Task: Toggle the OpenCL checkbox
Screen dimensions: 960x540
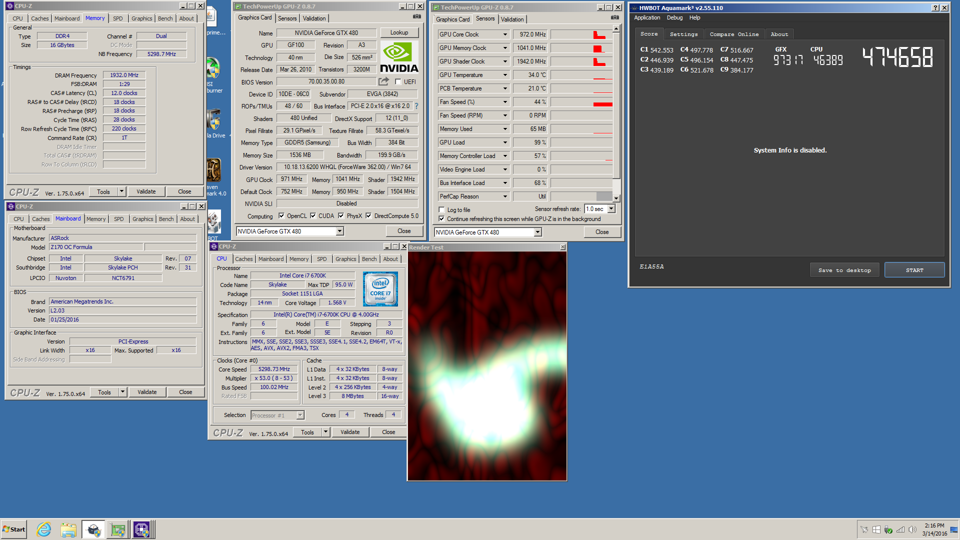Action: [281, 216]
